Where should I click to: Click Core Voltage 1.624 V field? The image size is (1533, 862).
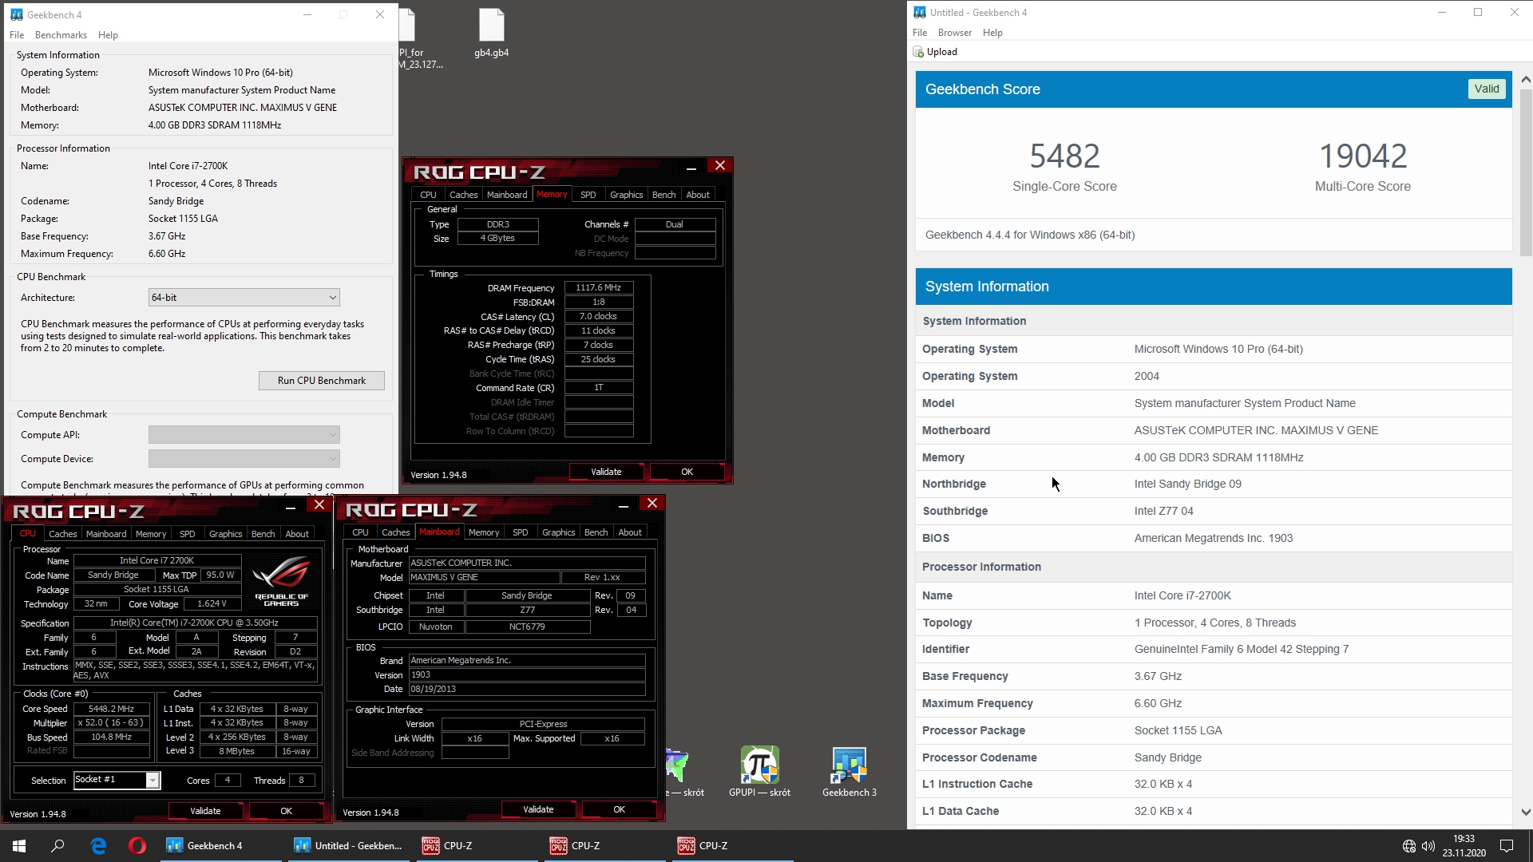[212, 604]
